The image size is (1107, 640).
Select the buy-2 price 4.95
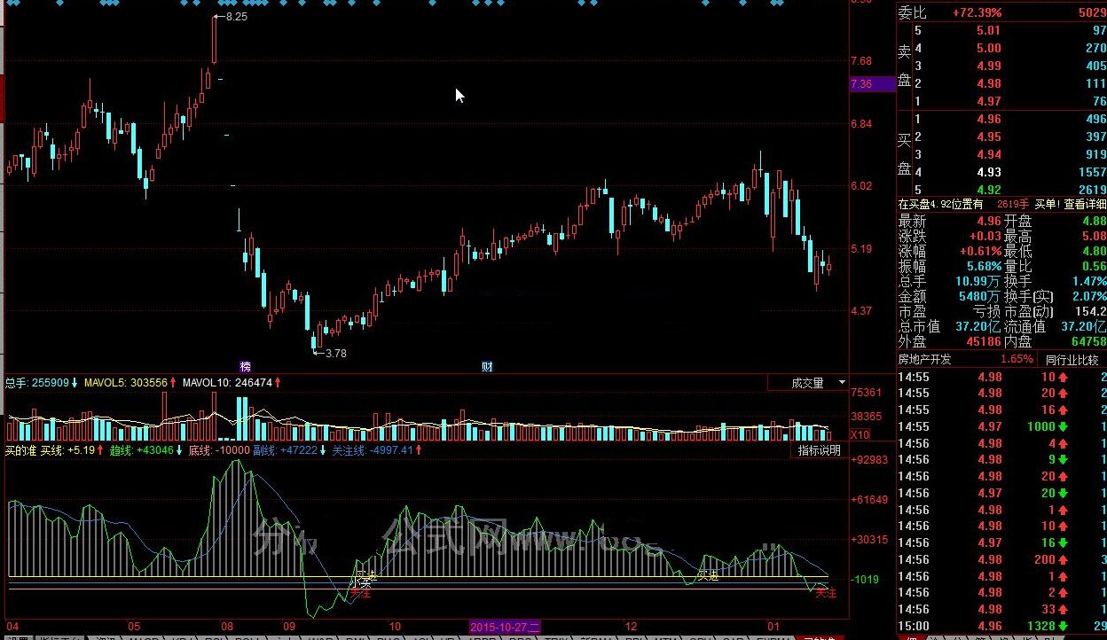(988, 137)
